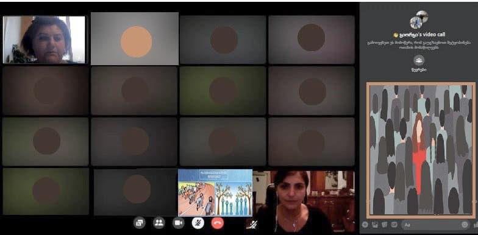Select the shared presentation video tile

(x=215, y=192)
